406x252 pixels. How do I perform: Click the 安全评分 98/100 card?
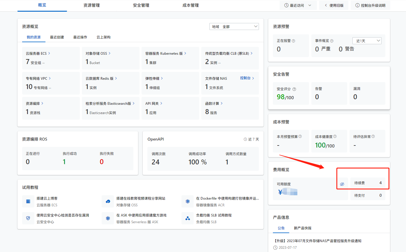[291, 93]
